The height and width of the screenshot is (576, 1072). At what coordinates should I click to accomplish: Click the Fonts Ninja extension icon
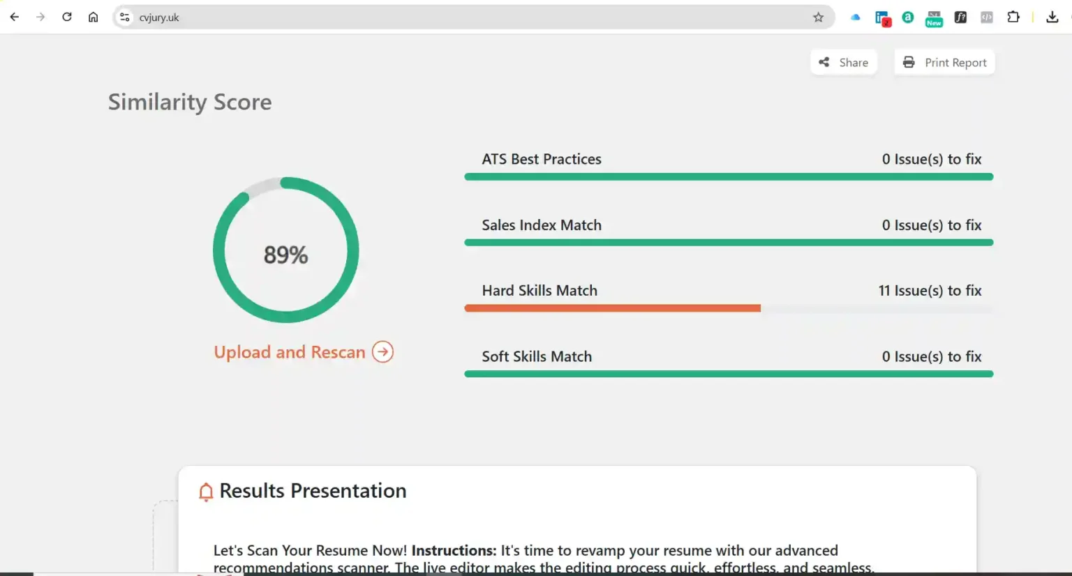[x=960, y=17]
